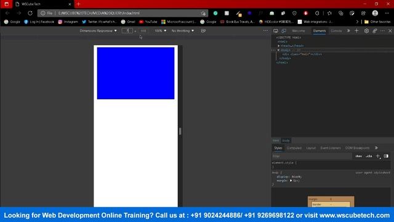Viewport: 394px width, 222px height.
Task: Show more bookmarks overflow chevron
Action: 357,22
